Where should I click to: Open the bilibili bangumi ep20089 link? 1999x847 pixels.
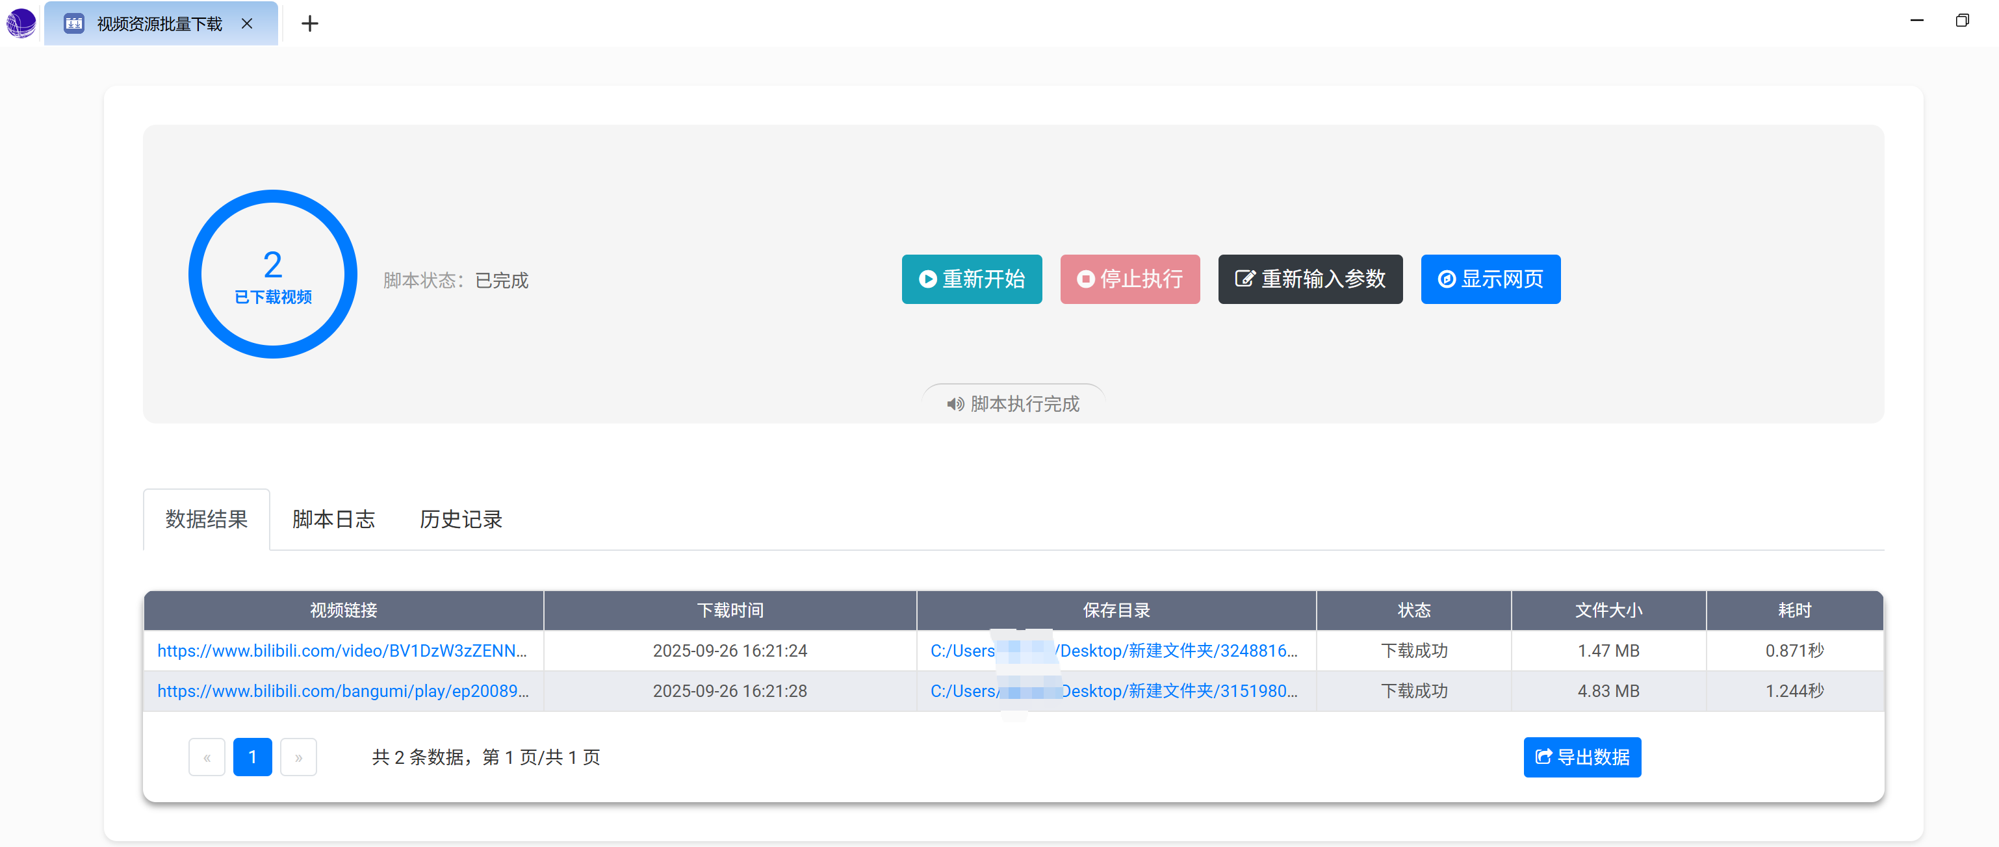point(343,690)
